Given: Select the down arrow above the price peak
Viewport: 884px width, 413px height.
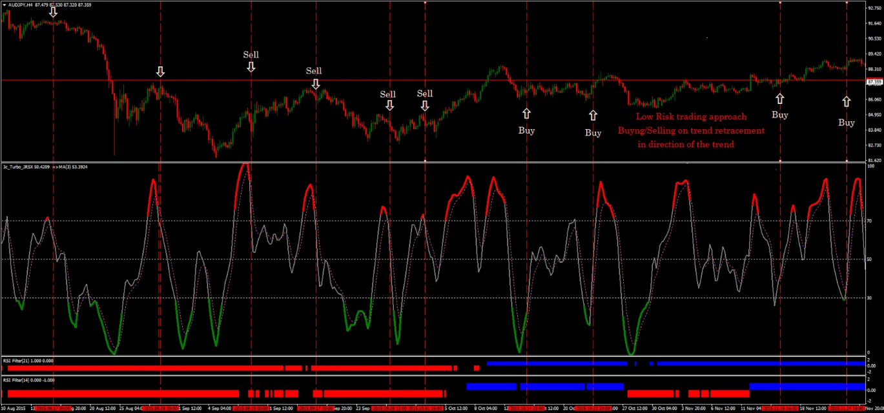Looking at the screenshot, I should 52,12.
